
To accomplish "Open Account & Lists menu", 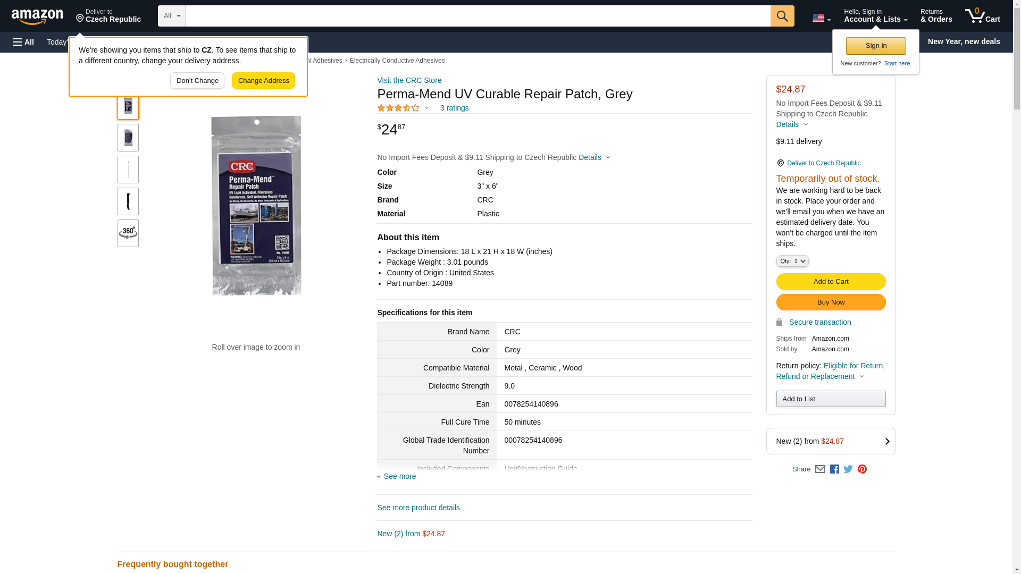I will (x=875, y=16).
